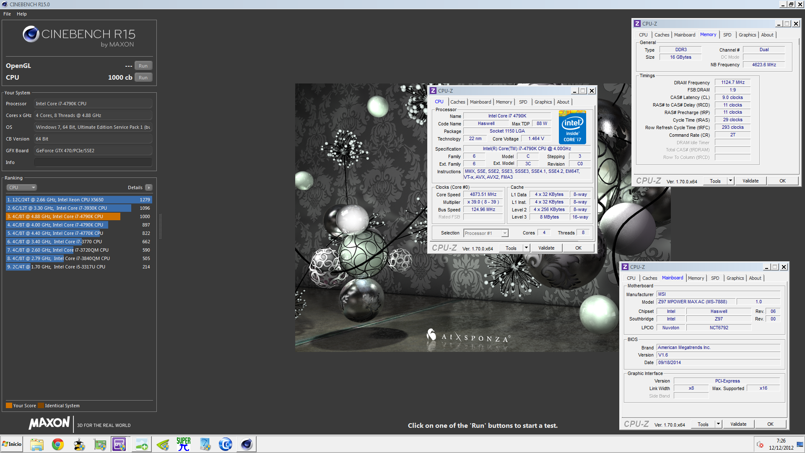The height and width of the screenshot is (453, 805).
Task: Open the Cinema 4D Cinebench taskbar icon
Action: (247, 444)
